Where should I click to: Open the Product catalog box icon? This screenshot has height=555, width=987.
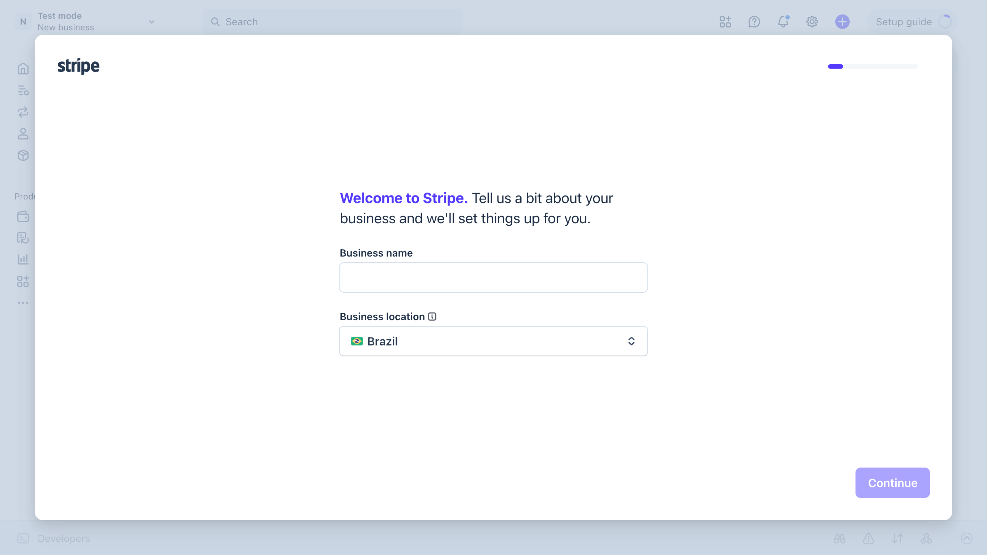coord(23,155)
